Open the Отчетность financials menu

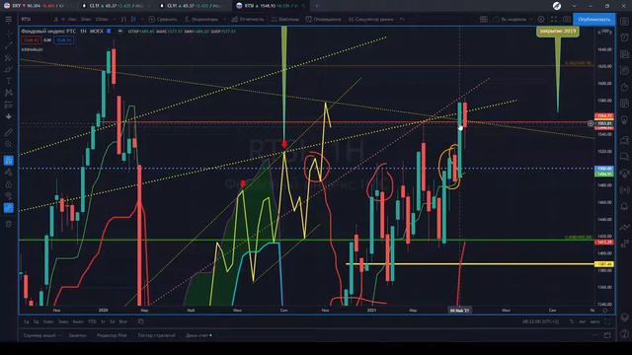247,19
